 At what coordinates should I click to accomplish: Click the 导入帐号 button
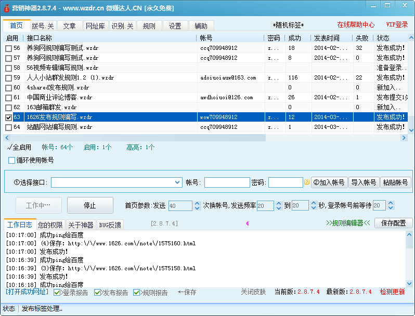364,182
